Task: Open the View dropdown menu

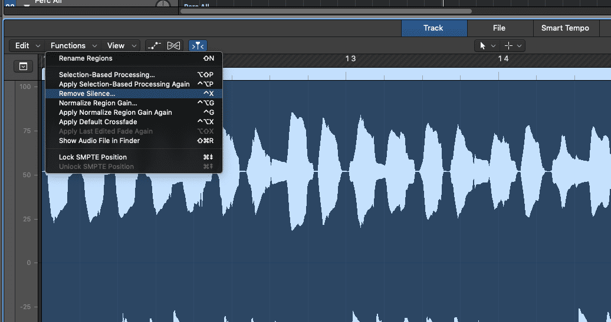Action: (121, 45)
